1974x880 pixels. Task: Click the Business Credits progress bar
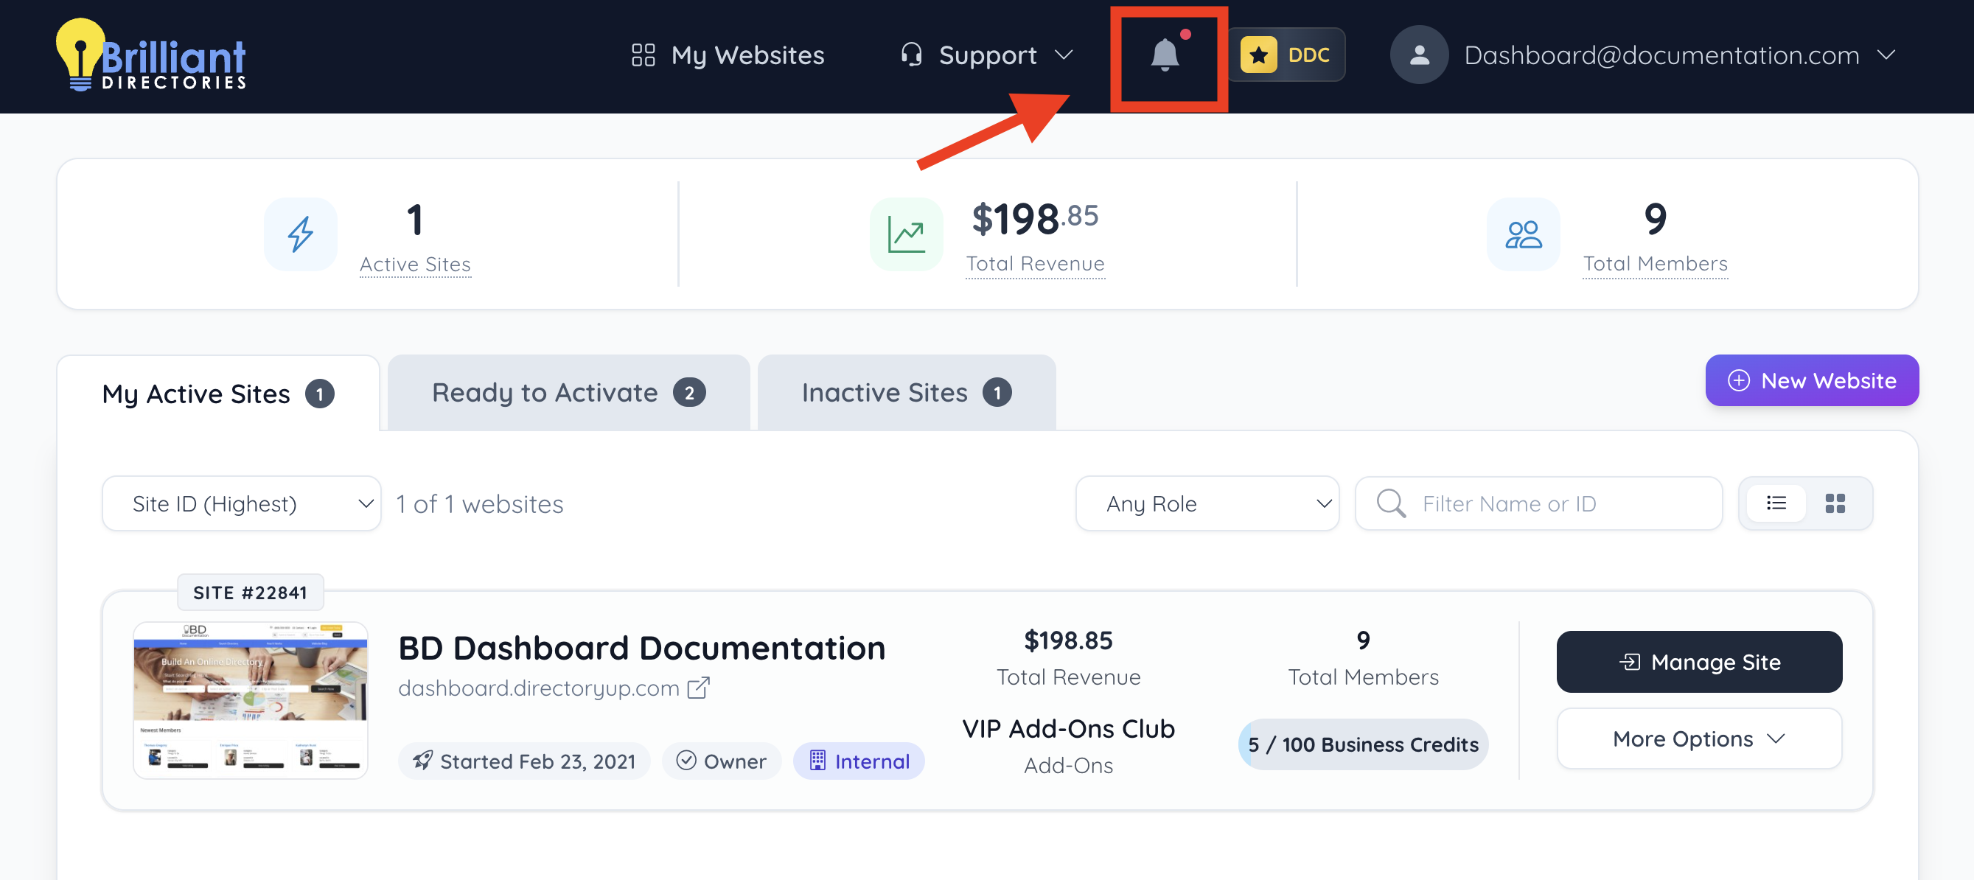[x=1362, y=744]
